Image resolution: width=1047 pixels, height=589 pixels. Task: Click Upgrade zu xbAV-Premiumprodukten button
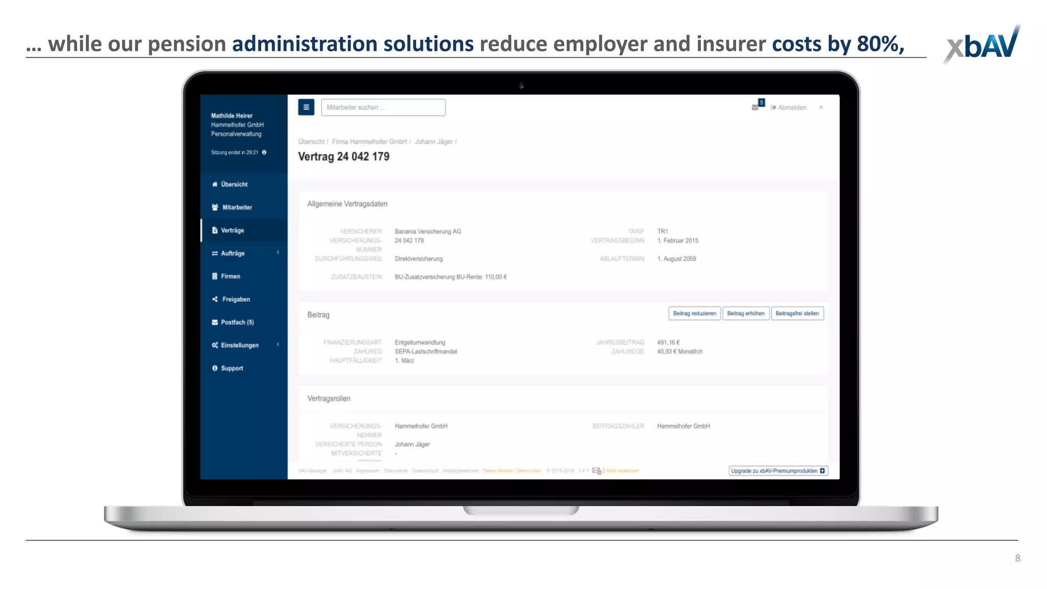[x=778, y=471]
